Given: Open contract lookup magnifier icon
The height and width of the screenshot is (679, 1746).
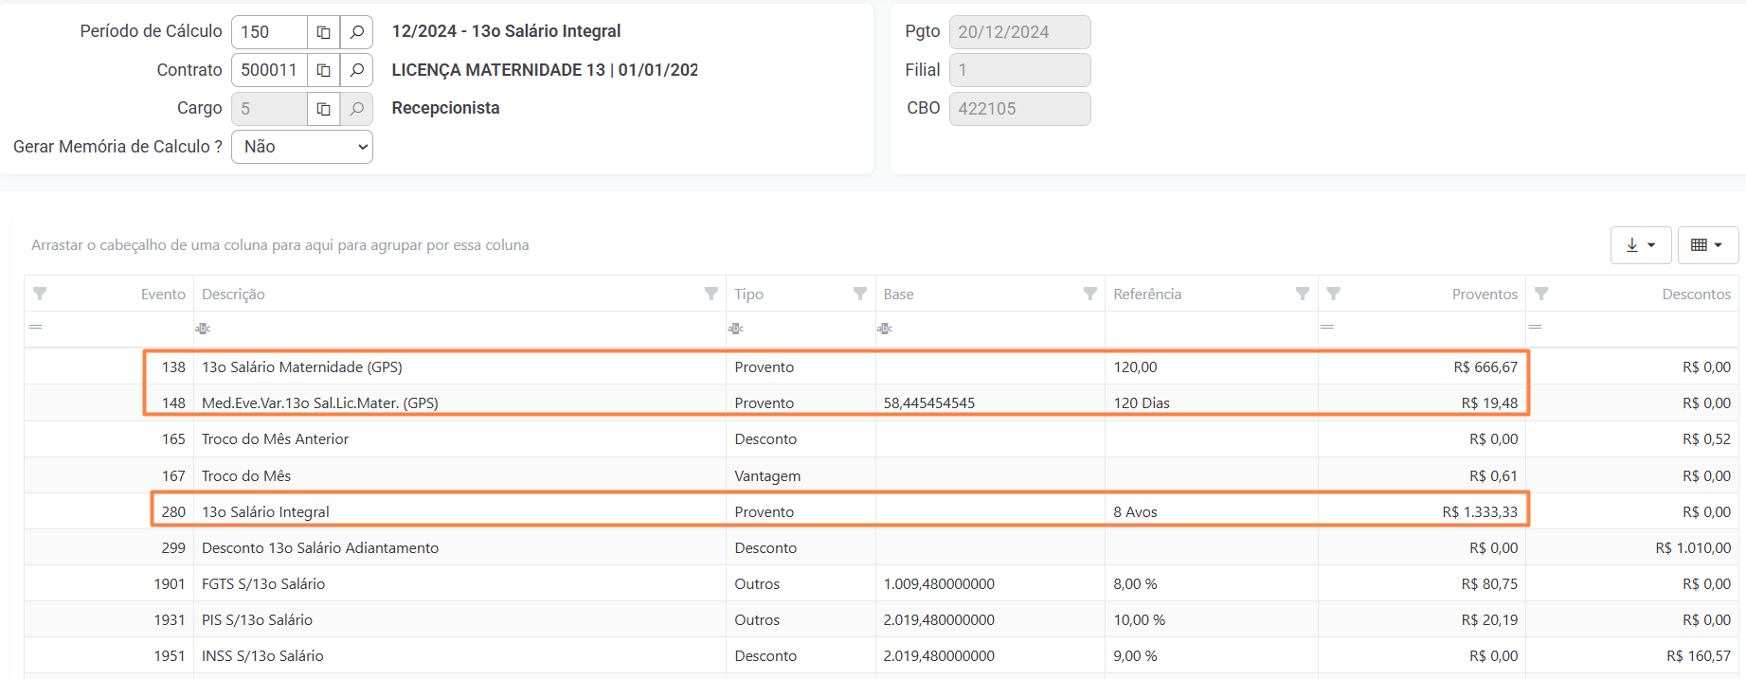Looking at the screenshot, I should tap(356, 70).
